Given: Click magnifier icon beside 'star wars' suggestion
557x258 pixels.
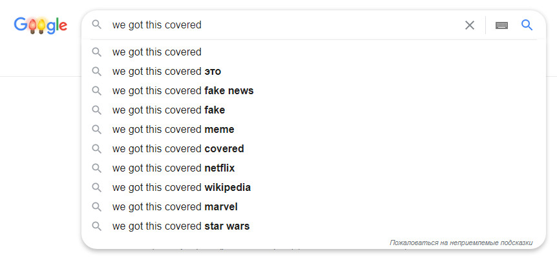Looking at the screenshot, I should click(x=97, y=226).
